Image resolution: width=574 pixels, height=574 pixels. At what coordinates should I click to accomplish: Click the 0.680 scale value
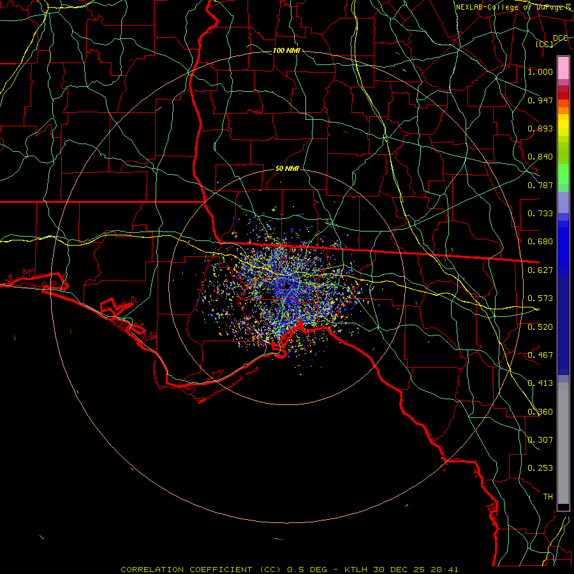point(540,242)
